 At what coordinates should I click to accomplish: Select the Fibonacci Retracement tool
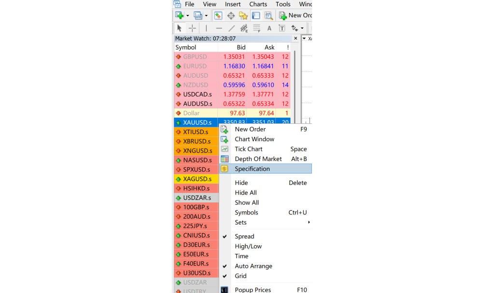(257, 28)
